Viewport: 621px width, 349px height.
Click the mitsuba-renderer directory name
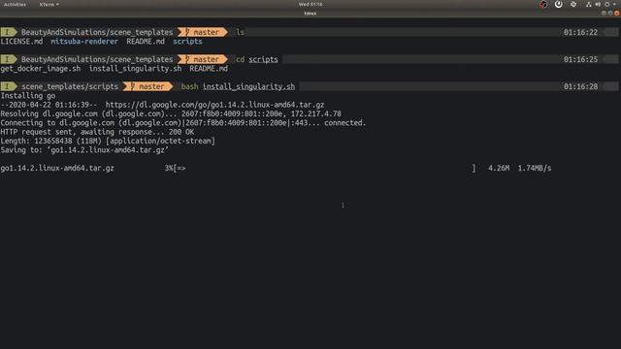[84, 41]
